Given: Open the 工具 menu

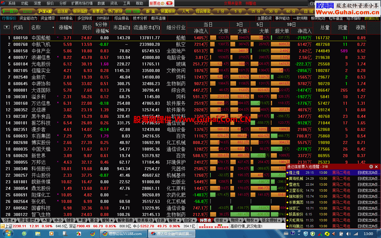Looking at the screenshot, I should (x=127, y=3).
